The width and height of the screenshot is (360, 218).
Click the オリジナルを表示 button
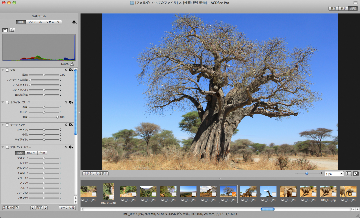coord(95,173)
